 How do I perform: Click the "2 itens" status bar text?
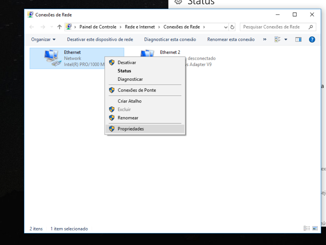[36, 229]
